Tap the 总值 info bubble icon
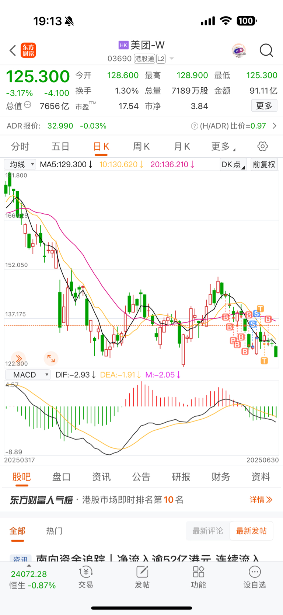283x615 pixels. point(28,105)
